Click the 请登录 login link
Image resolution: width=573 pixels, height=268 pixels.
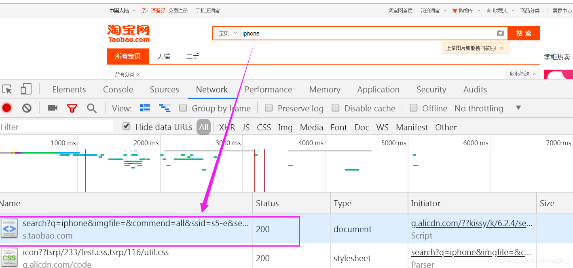(159, 10)
